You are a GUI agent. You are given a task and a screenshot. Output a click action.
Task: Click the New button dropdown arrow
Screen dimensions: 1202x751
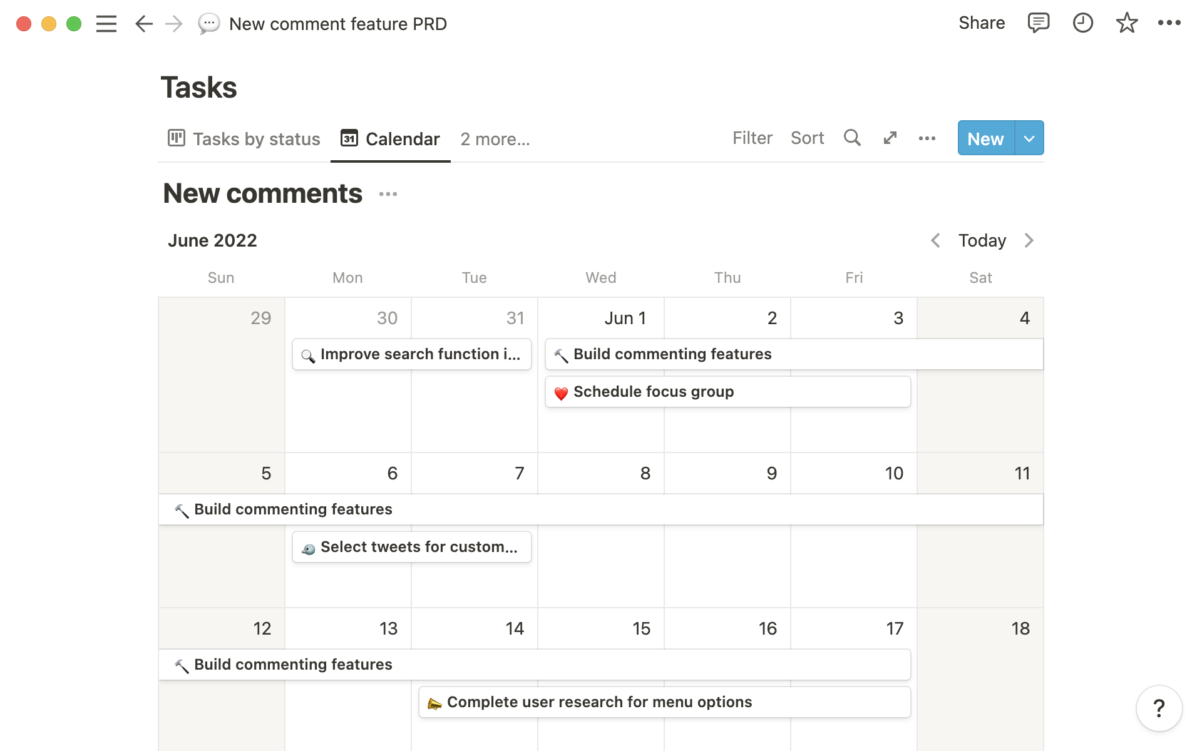[x=1029, y=138]
